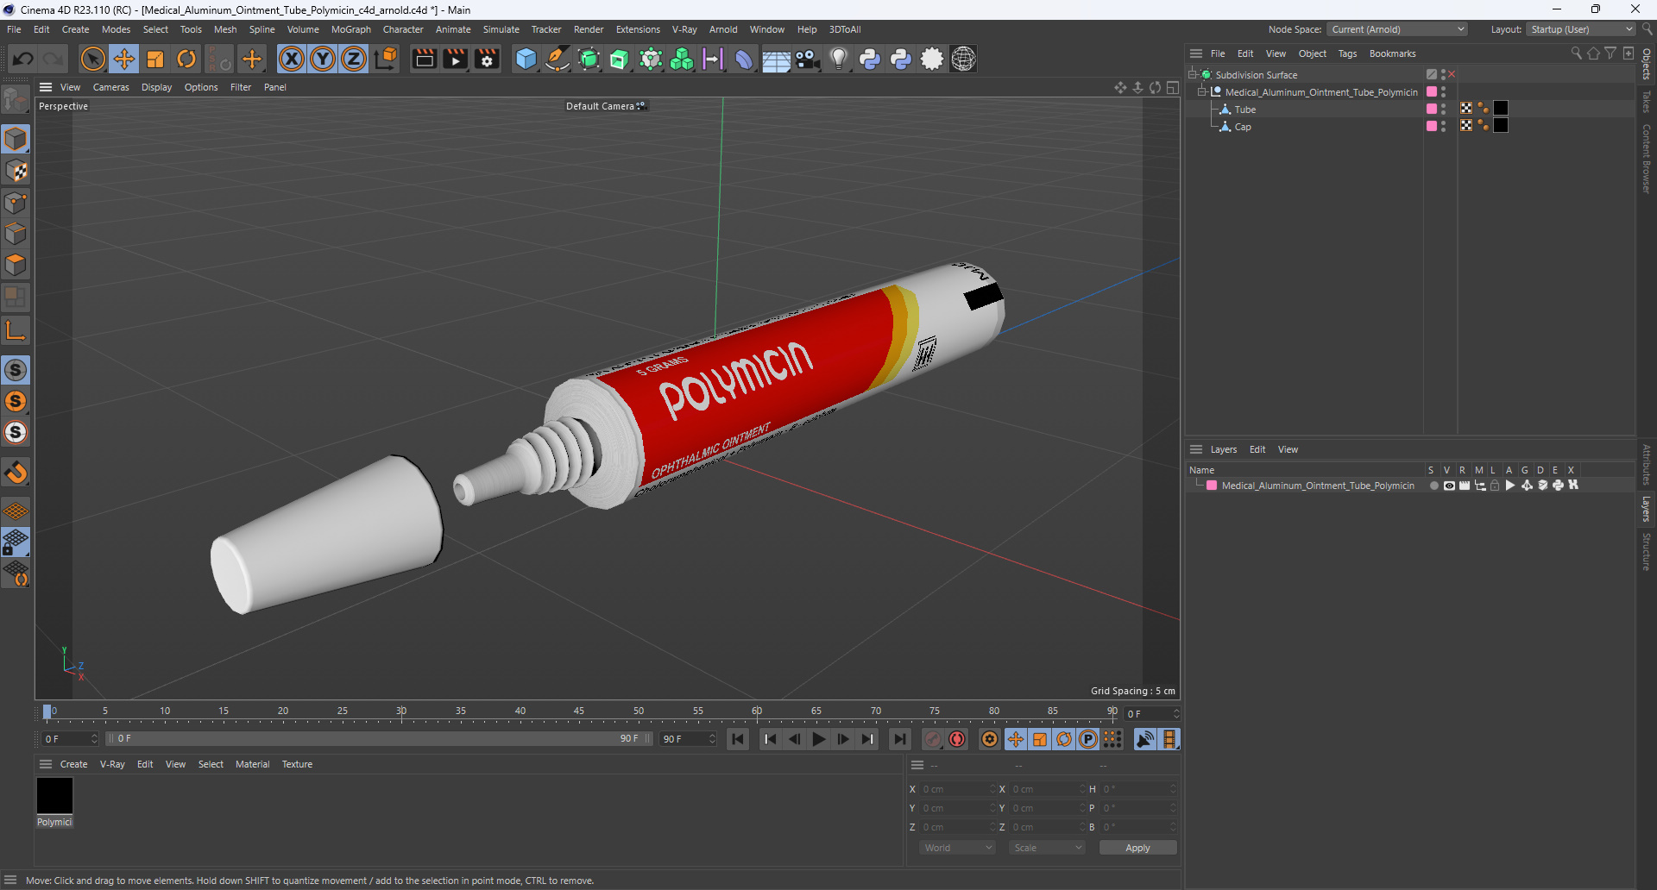Open the Simulate menu
Viewport: 1657px width, 890px height.
point(501,29)
